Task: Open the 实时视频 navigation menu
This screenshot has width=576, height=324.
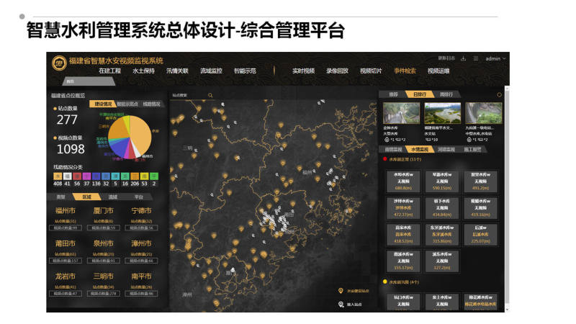Action: tap(303, 71)
